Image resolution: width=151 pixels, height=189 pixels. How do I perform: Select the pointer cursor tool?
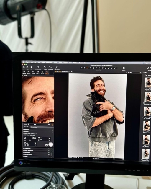click(81, 68)
